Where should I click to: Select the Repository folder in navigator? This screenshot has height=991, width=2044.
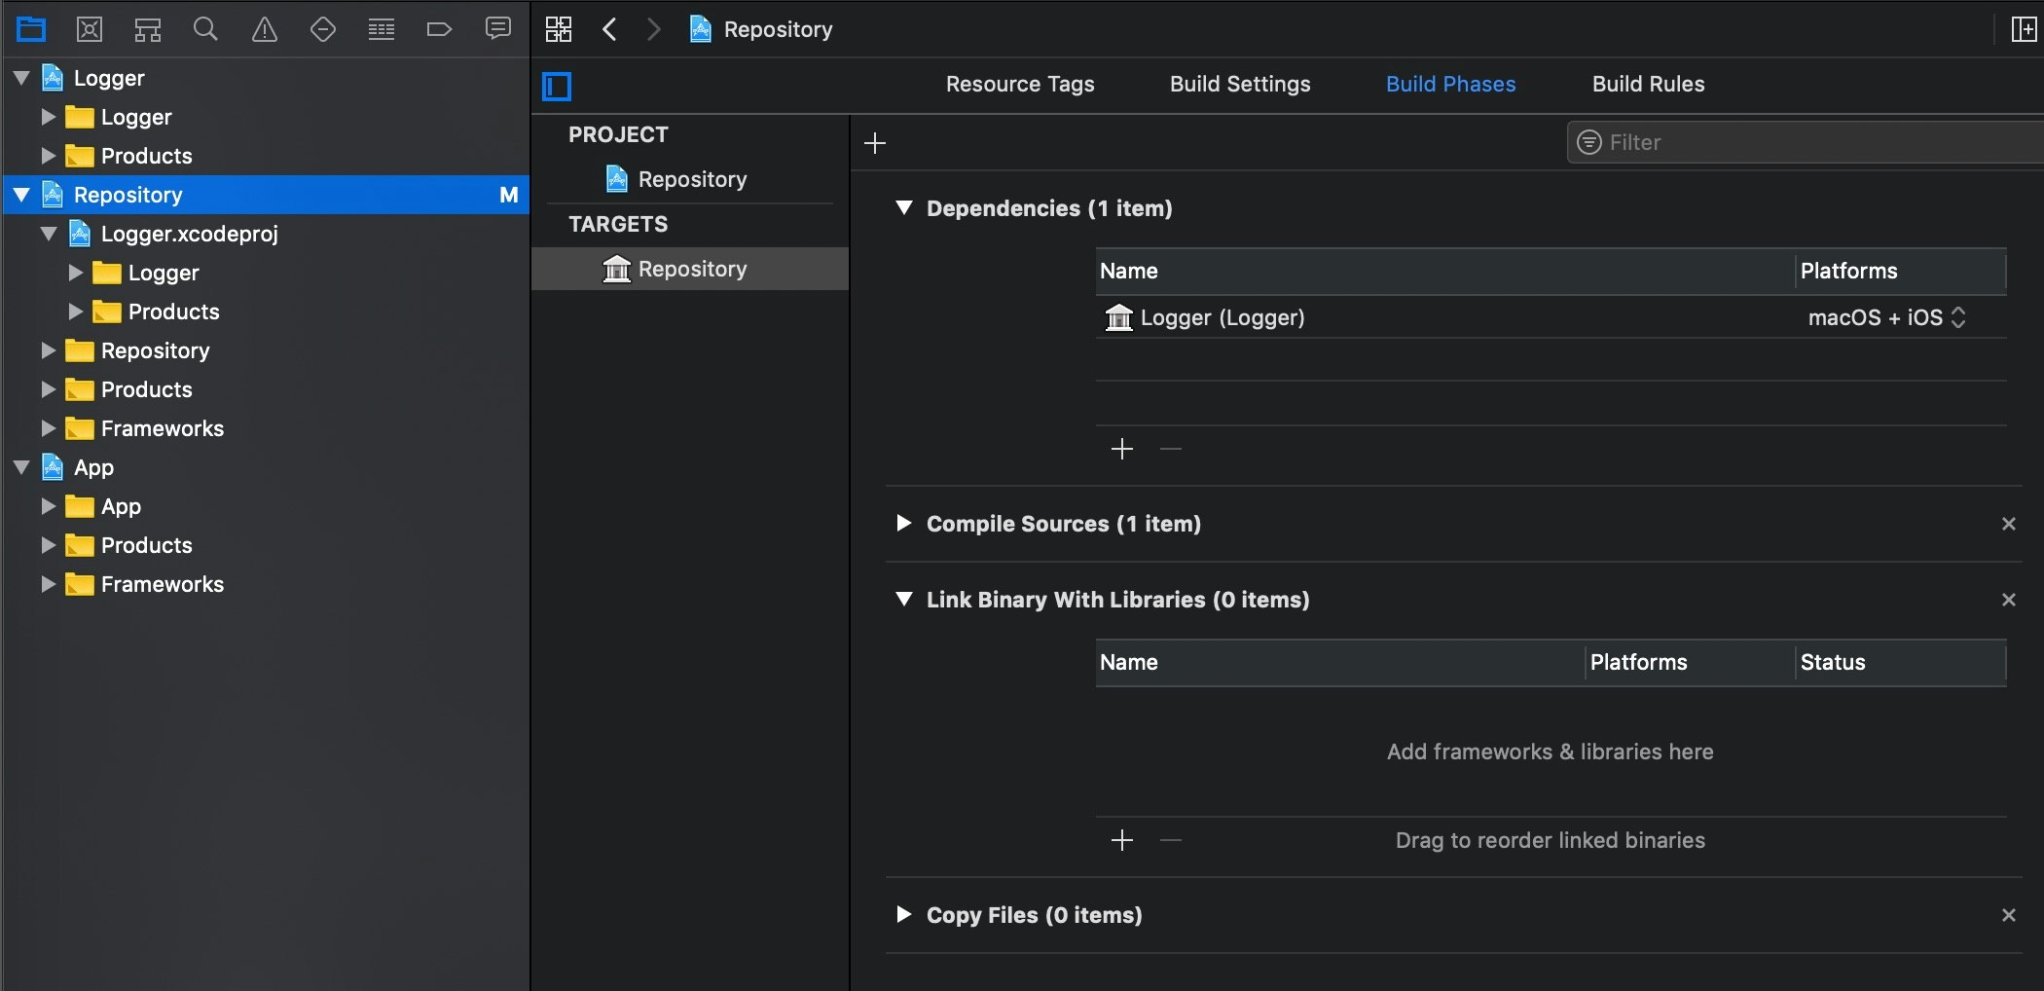pos(155,350)
